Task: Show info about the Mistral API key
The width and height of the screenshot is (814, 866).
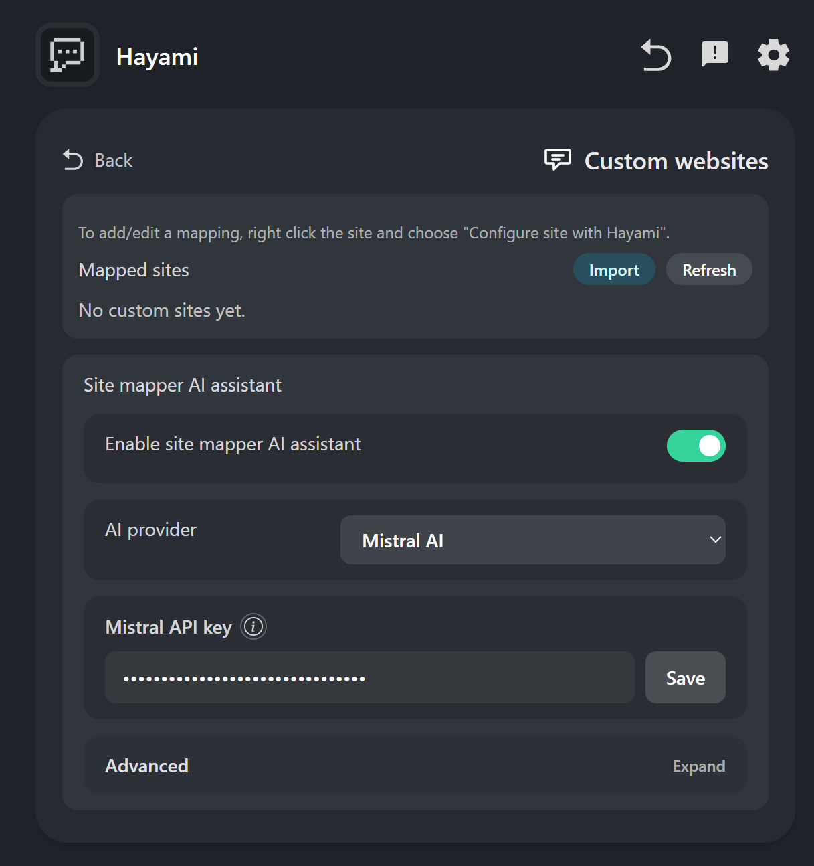Action: click(x=253, y=626)
